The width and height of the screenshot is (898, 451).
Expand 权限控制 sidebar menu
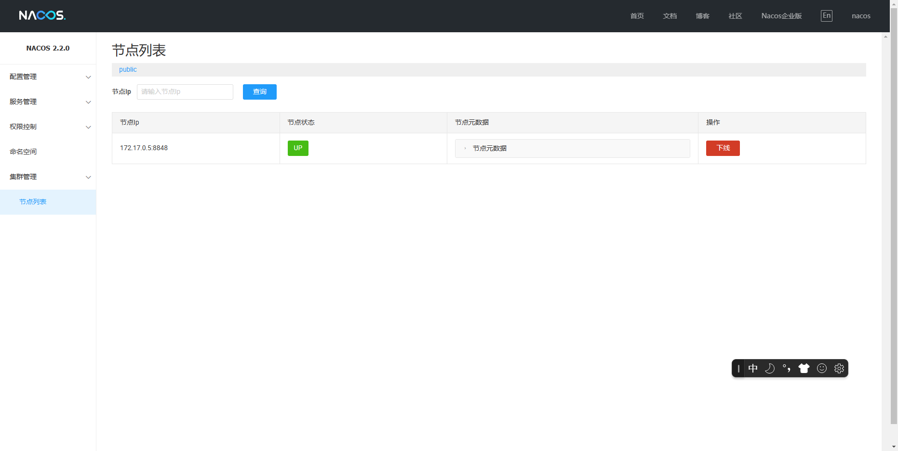pos(48,127)
